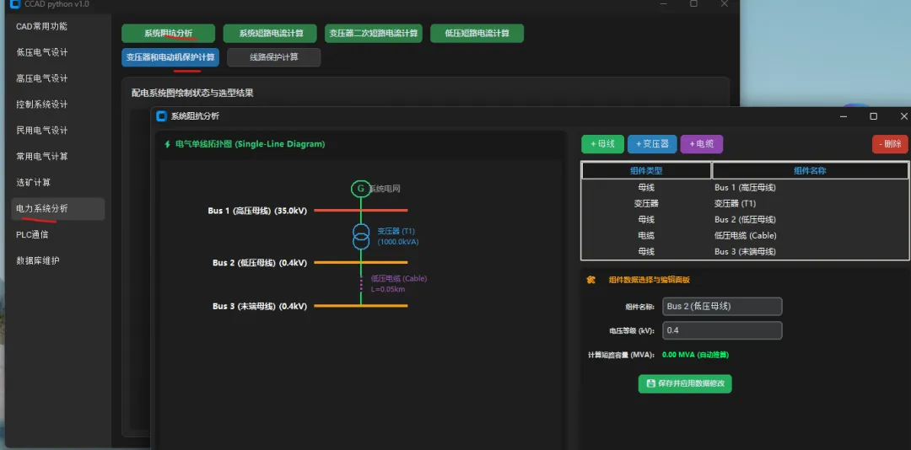Click the red Bus 1 busbar line

point(361,210)
